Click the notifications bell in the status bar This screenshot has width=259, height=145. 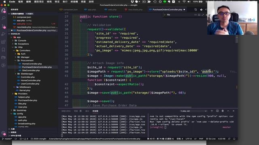coord(234,139)
